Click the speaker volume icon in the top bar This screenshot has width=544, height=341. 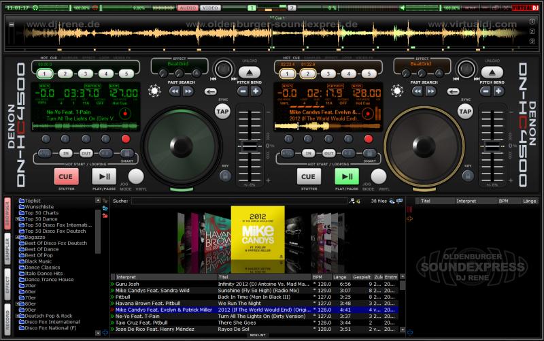pyautogui.click(x=403, y=7)
